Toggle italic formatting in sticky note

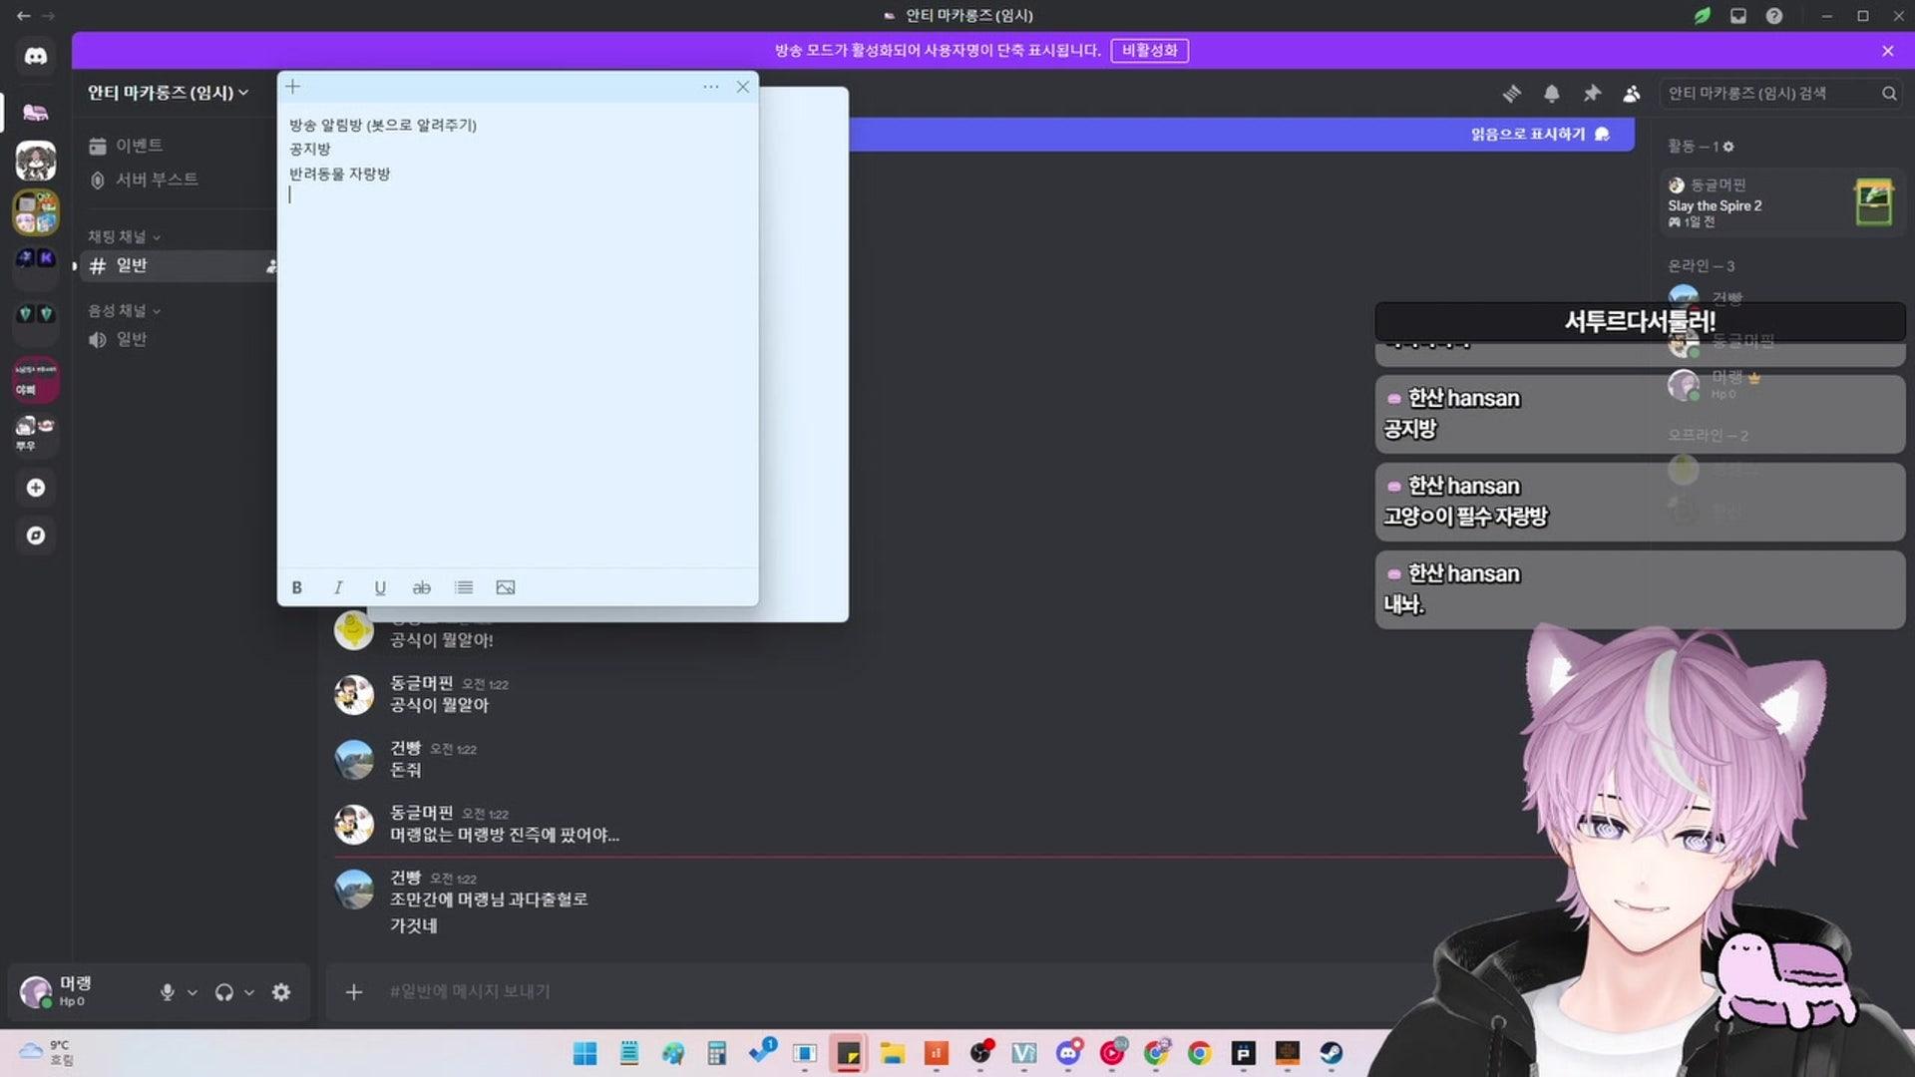338,587
